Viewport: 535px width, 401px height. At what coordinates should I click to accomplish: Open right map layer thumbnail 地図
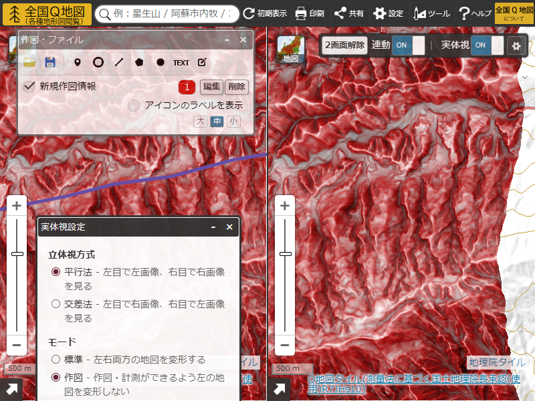point(291,49)
